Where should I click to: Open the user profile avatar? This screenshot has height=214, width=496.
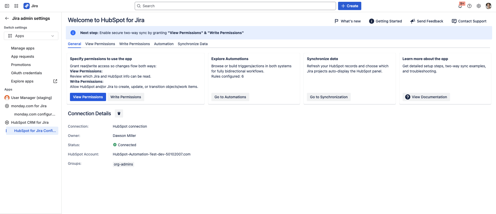[x=489, y=6]
